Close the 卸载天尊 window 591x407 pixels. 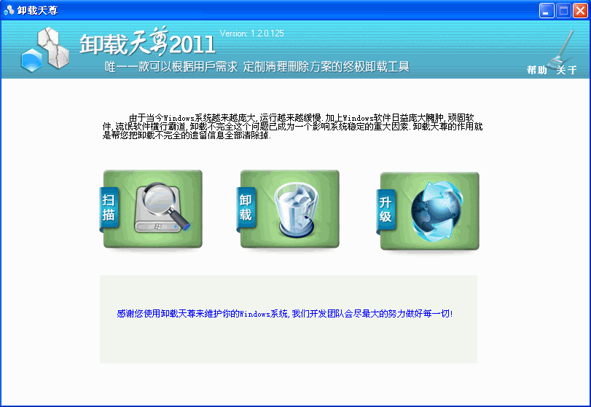(581, 10)
